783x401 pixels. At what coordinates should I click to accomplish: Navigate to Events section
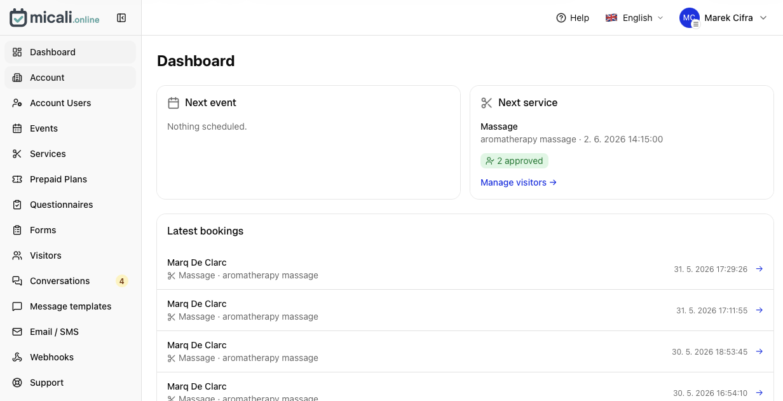click(70, 128)
